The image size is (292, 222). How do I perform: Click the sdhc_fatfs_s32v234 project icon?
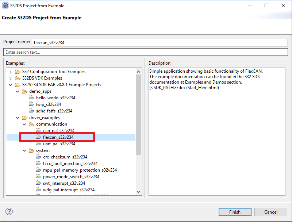click(31, 111)
